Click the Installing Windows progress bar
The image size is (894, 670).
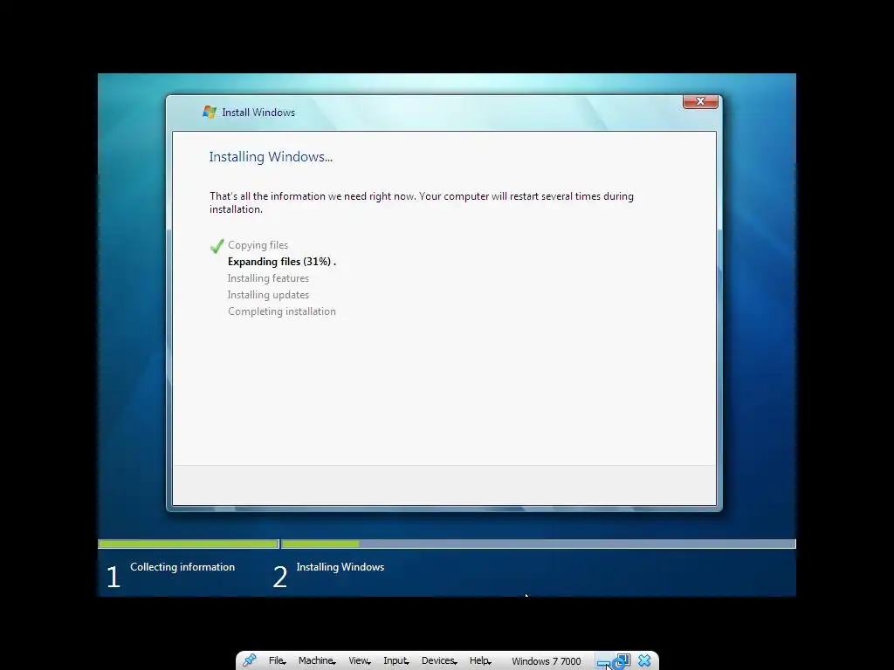coord(539,544)
